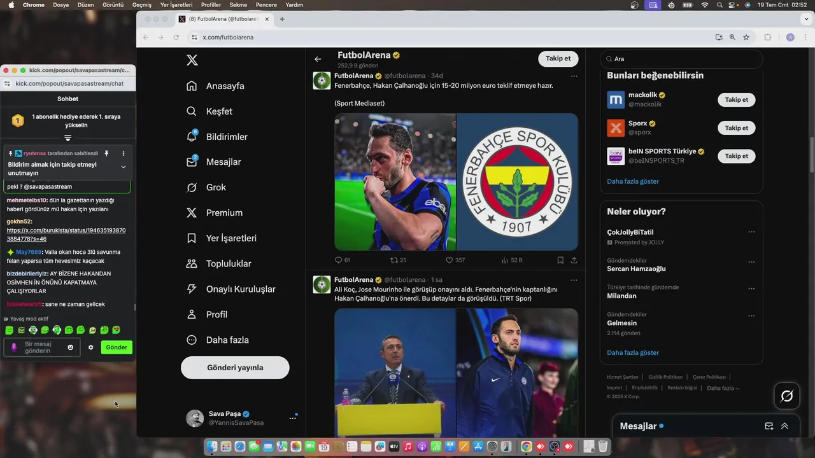Share the Fenerbahçe offer tweet

[574, 260]
